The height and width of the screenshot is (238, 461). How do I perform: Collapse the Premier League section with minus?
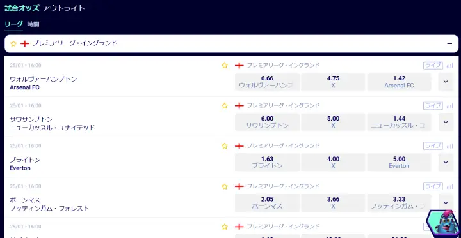pyautogui.click(x=449, y=43)
